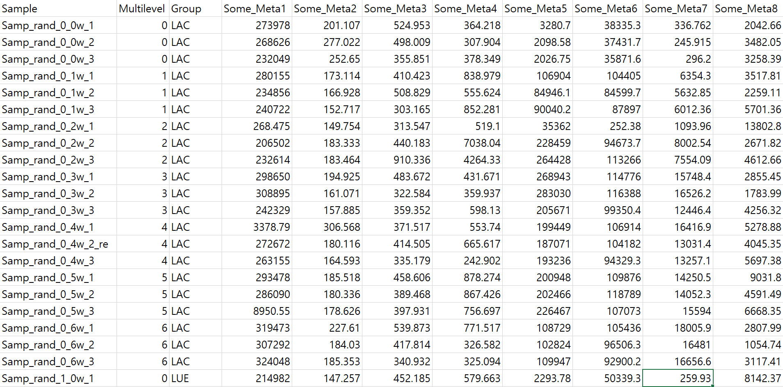Image resolution: width=783 pixels, height=387 pixels.
Task: Select cell Samp_rand_0_4w_3
Action: pos(58,261)
